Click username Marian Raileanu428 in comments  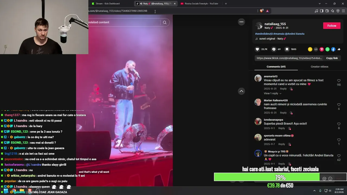click(x=276, y=100)
